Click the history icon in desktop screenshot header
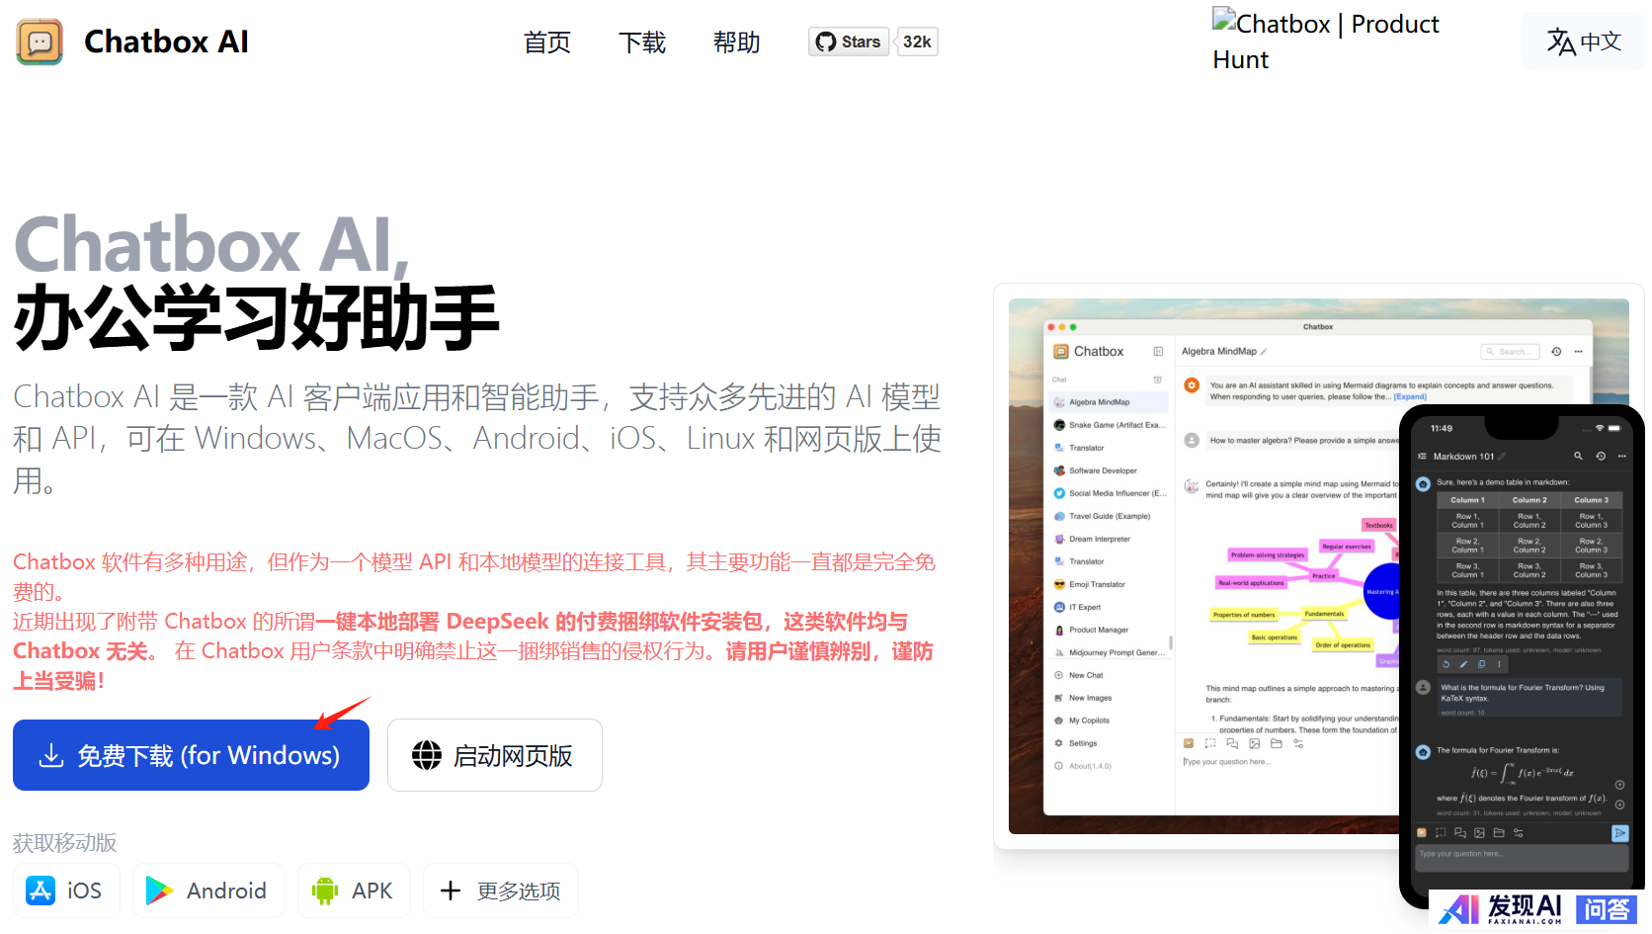The width and height of the screenshot is (1652, 934). pos(1556,352)
